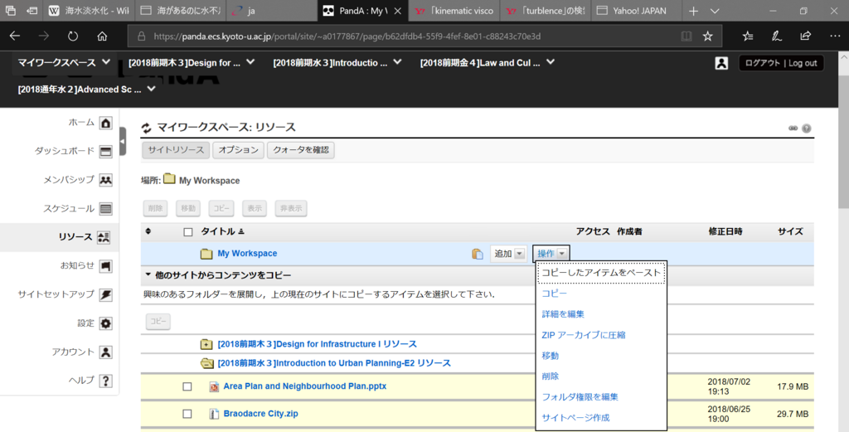
Task: Select サイトページ作成 menu entry
Action: coord(575,418)
